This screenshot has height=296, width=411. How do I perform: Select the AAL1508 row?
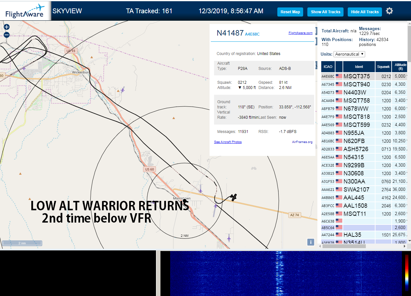[364, 206]
